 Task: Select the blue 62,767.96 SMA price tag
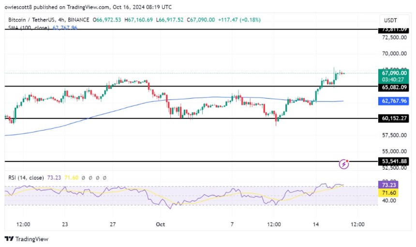coord(394,102)
